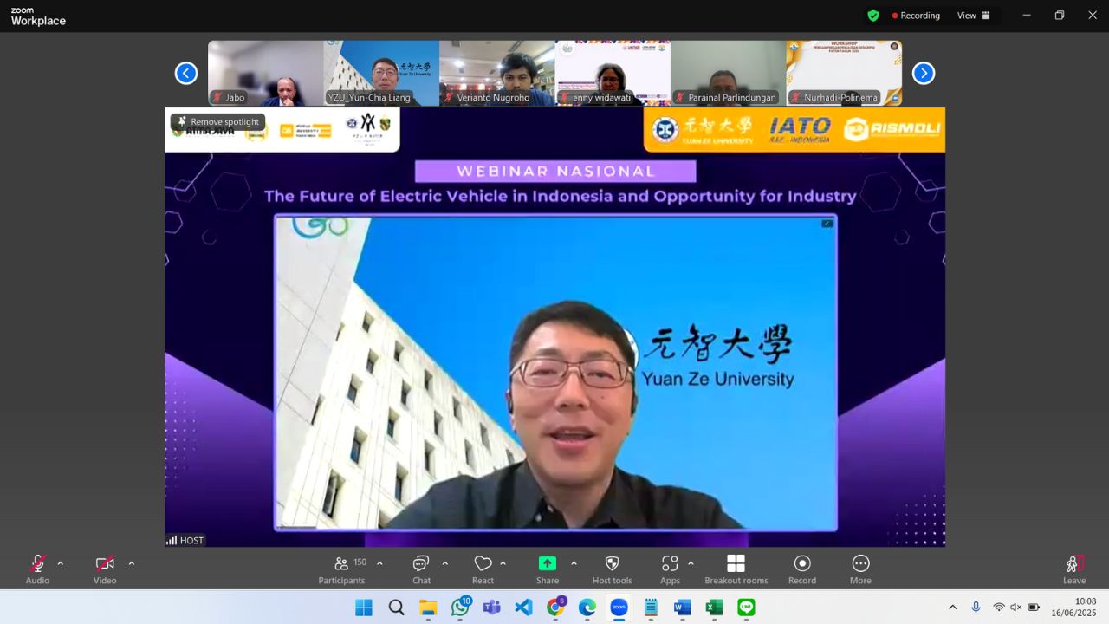Open the Chat panel
This screenshot has height=624, width=1109.
pyautogui.click(x=421, y=569)
